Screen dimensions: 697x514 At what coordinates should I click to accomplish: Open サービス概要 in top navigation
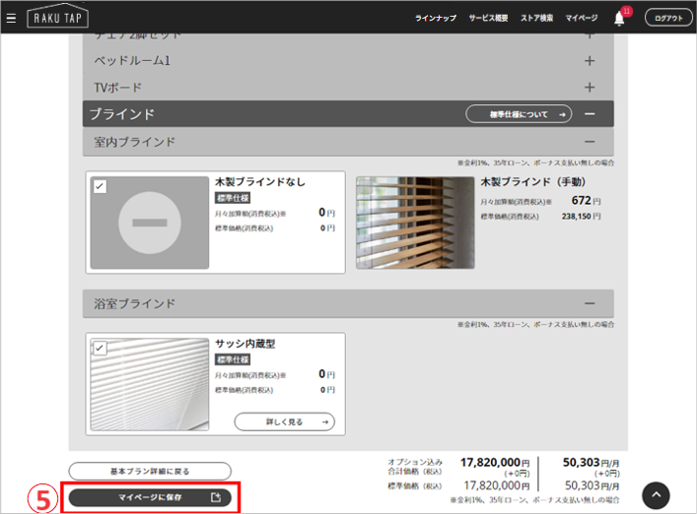tap(488, 18)
